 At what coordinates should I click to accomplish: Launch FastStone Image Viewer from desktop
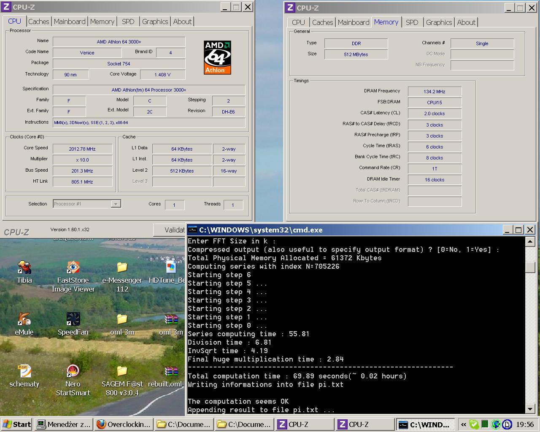[x=73, y=267]
